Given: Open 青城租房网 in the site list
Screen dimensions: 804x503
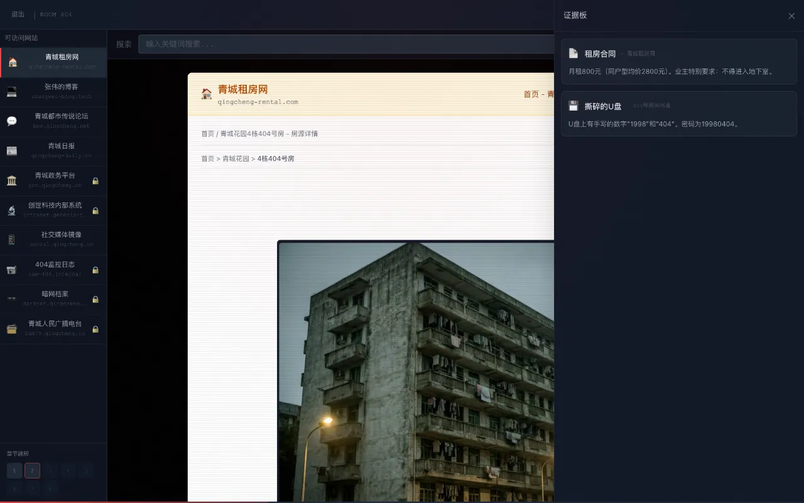Looking at the screenshot, I should coord(53,62).
